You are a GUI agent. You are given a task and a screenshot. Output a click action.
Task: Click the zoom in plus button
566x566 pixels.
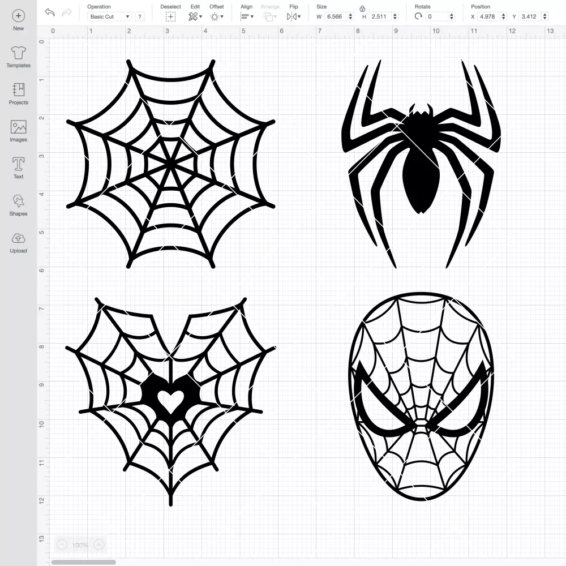(99, 544)
